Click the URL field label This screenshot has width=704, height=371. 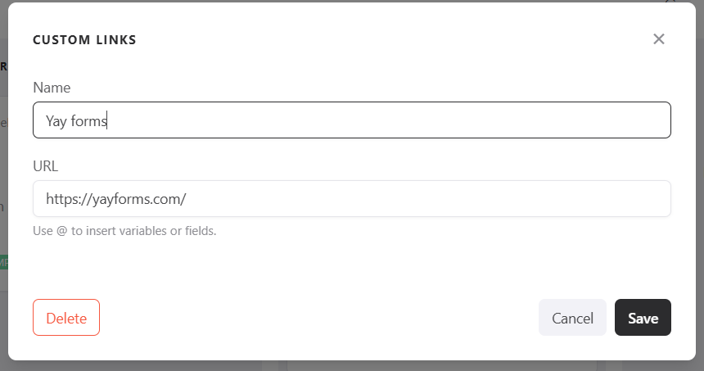click(46, 166)
